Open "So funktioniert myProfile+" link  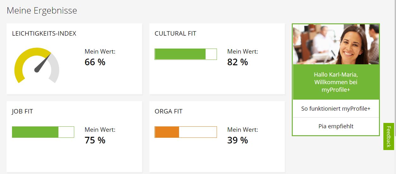click(x=336, y=109)
